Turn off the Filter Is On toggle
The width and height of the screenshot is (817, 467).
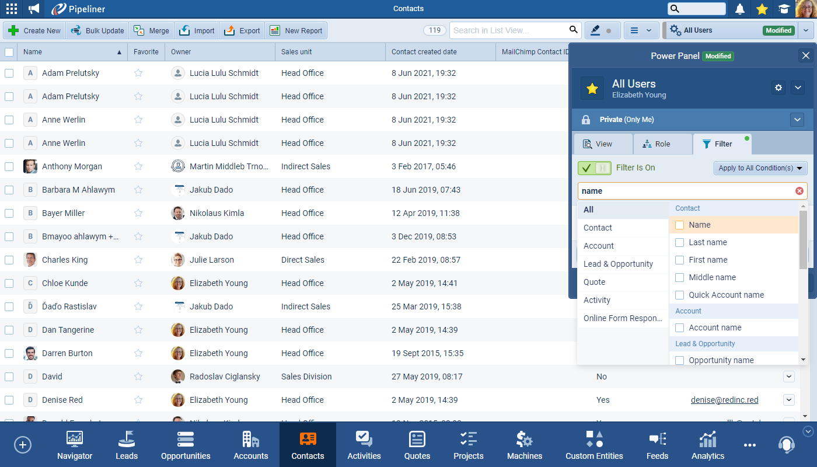(594, 168)
